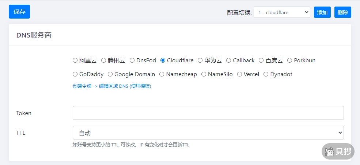Choose the Callback radio option
360x165 pixels.
click(229, 60)
